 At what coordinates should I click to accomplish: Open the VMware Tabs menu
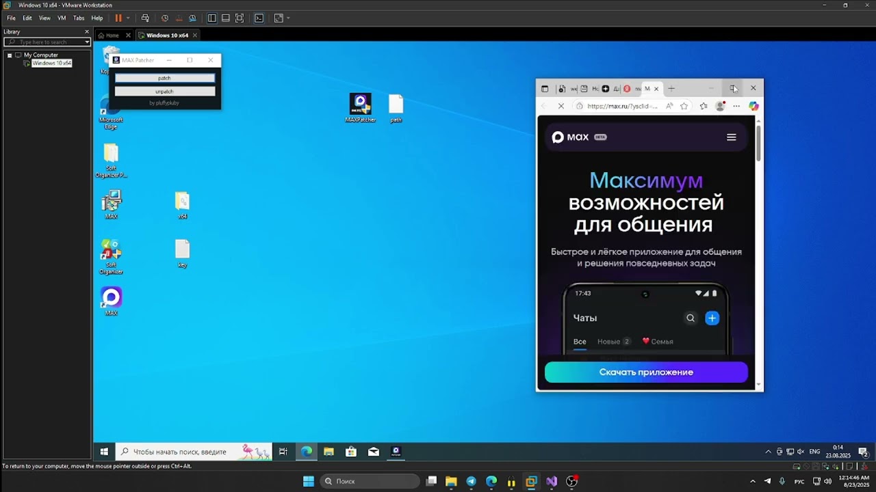tap(79, 18)
